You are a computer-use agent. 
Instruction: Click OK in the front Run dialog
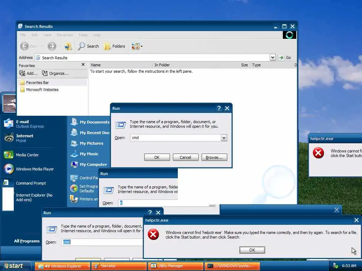pos(157,157)
